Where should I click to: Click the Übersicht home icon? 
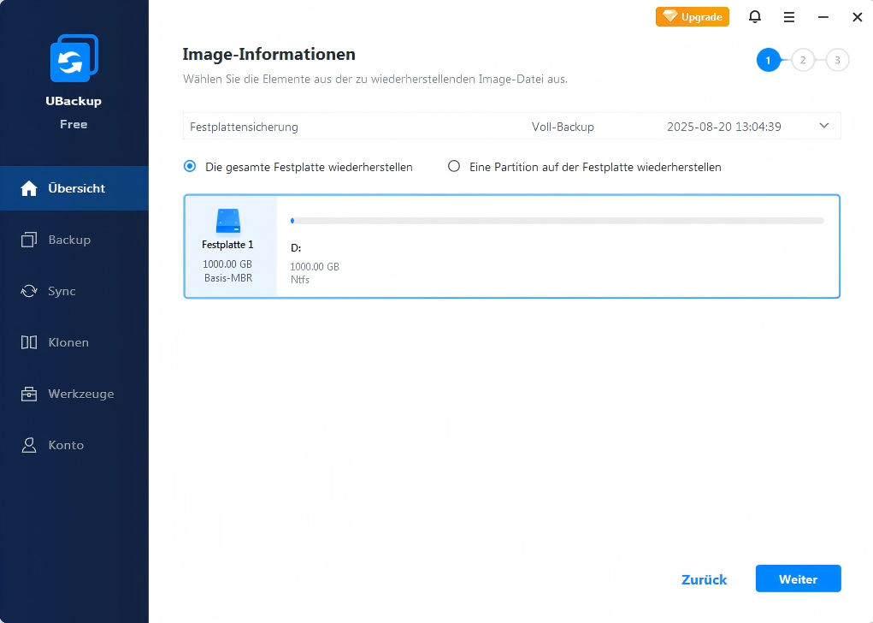[29, 188]
